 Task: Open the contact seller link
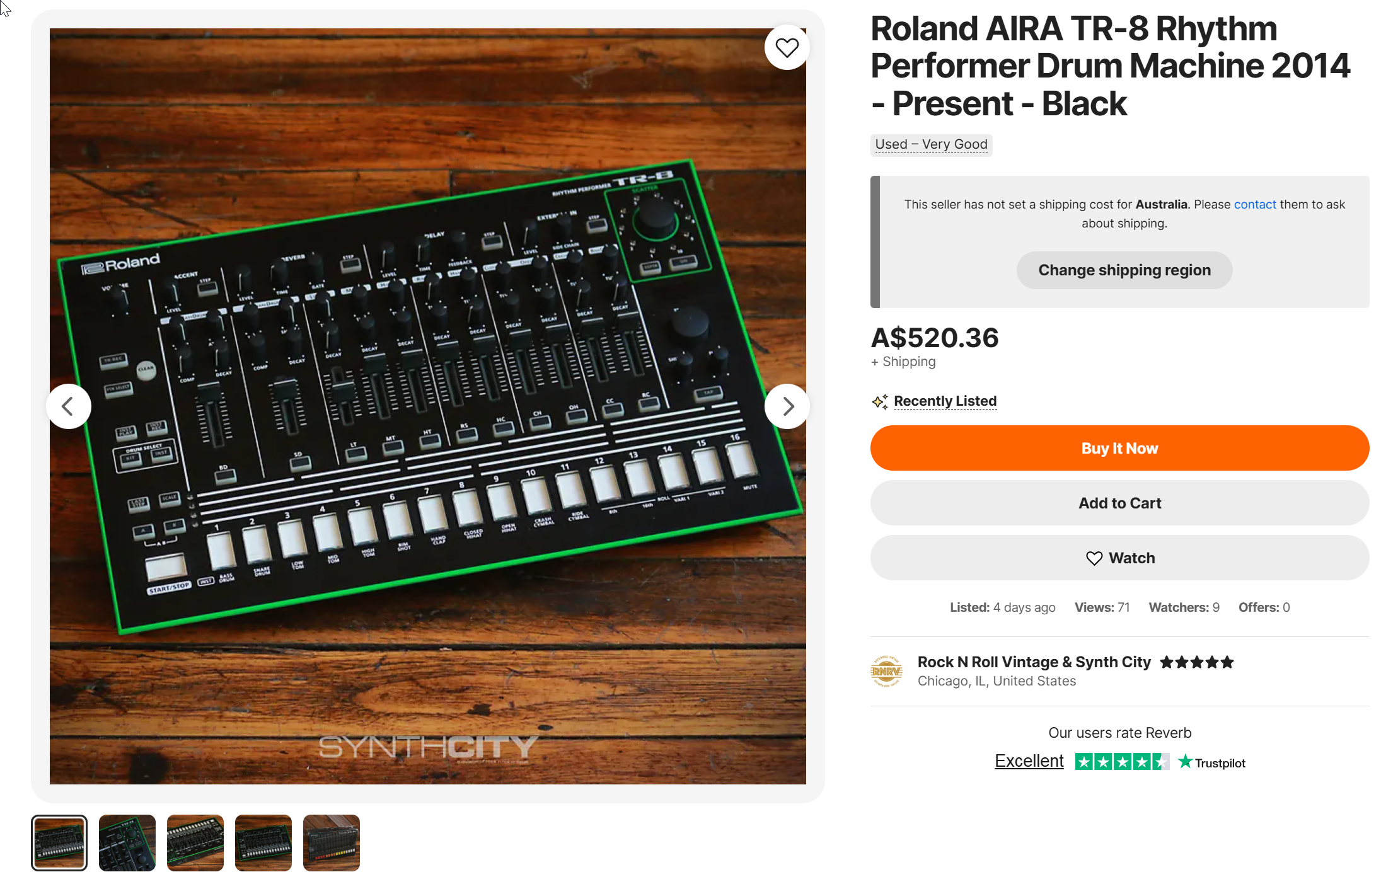pyautogui.click(x=1254, y=204)
